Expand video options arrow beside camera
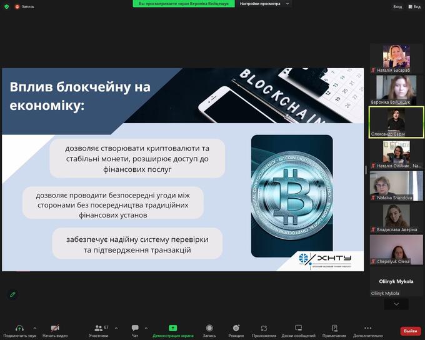Viewport: 425px width, 340px height. (71, 327)
